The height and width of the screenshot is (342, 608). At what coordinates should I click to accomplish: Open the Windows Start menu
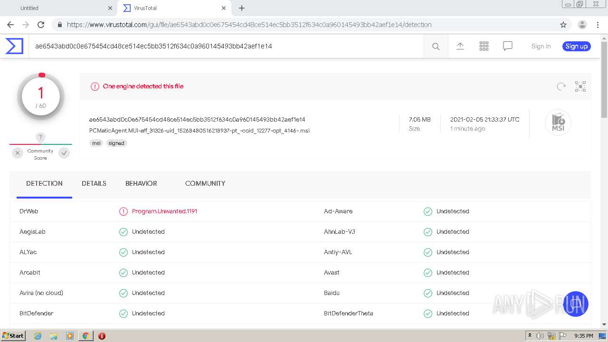point(13,336)
